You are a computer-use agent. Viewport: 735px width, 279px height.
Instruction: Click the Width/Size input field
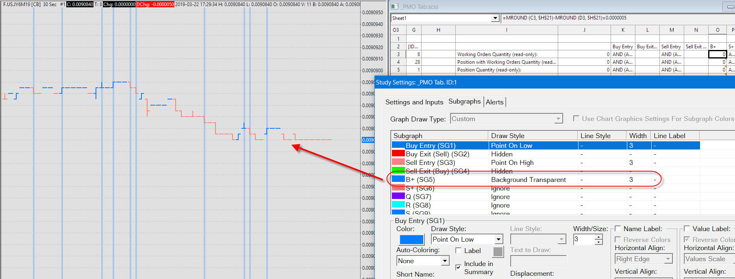click(583, 240)
